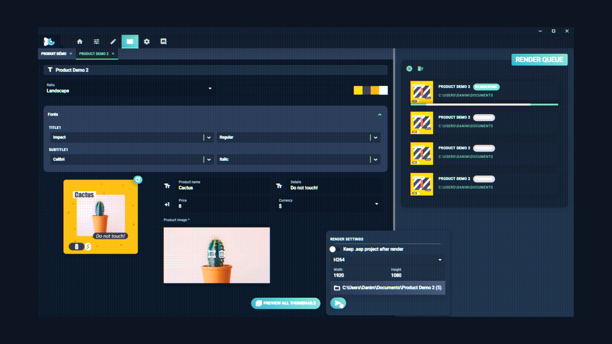Screen dimensions: 612x344
Task: Click the render output folder path field
Action: 388,288
